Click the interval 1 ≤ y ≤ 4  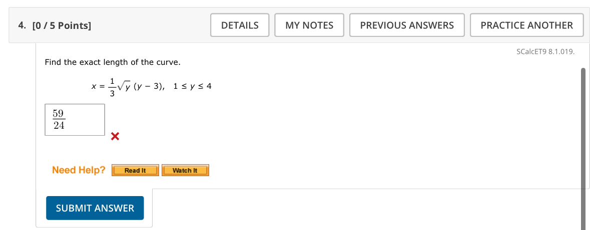click(x=192, y=86)
